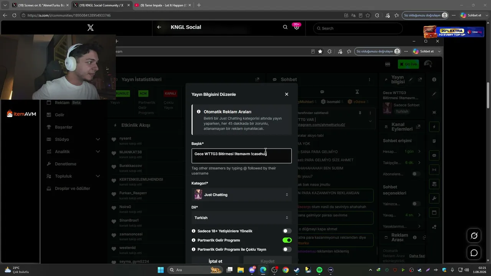
Task: Open File Explorer from the taskbar
Action: click(x=241, y=270)
